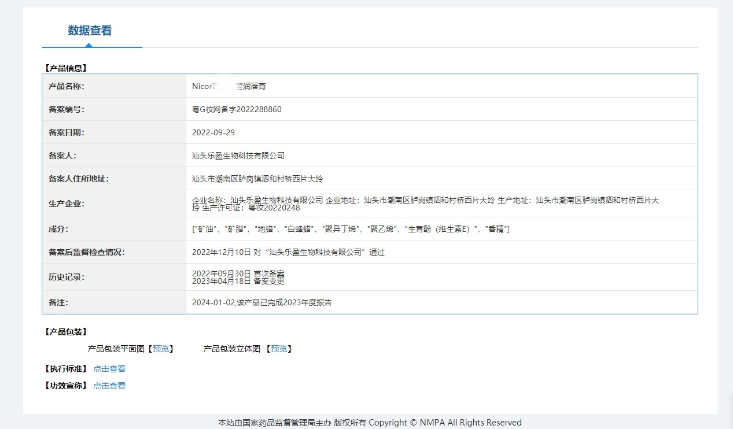
Task: Select the 2023年04月18日 备案变更 record
Action: (238, 281)
